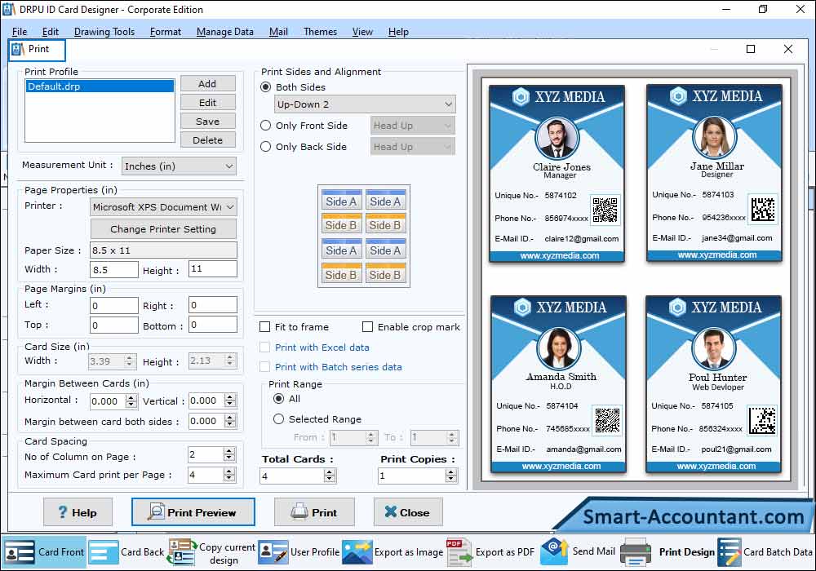Click Poul Hunter card QR code
Image resolution: width=816 pixels, height=571 pixels.
(762, 420)
